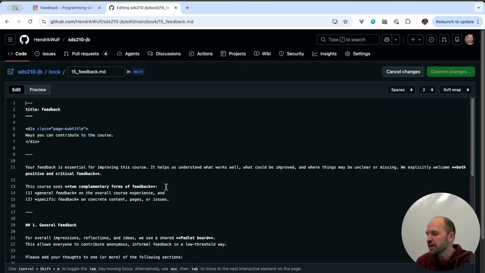Open the repository Settings tab
This screenshot has width=485, height=273.
(358, 54)
